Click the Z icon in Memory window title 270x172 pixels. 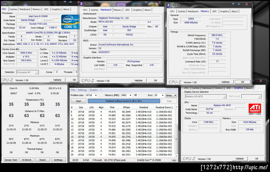(169, 5)
